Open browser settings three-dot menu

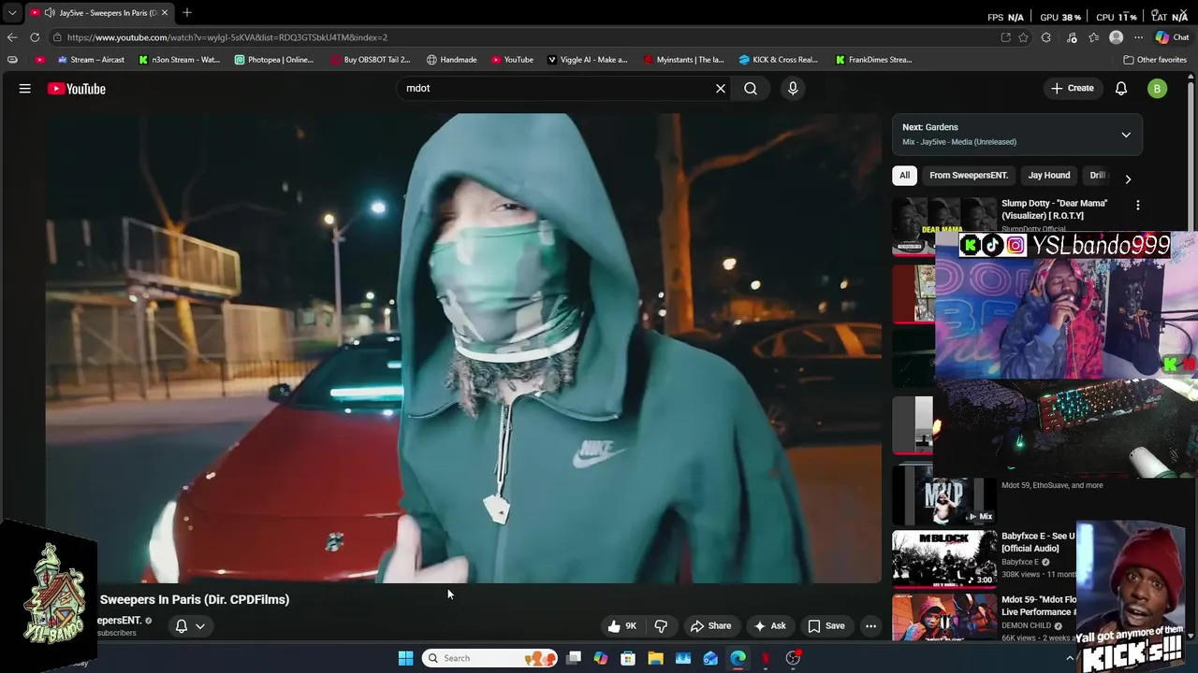coord(1138,37)
